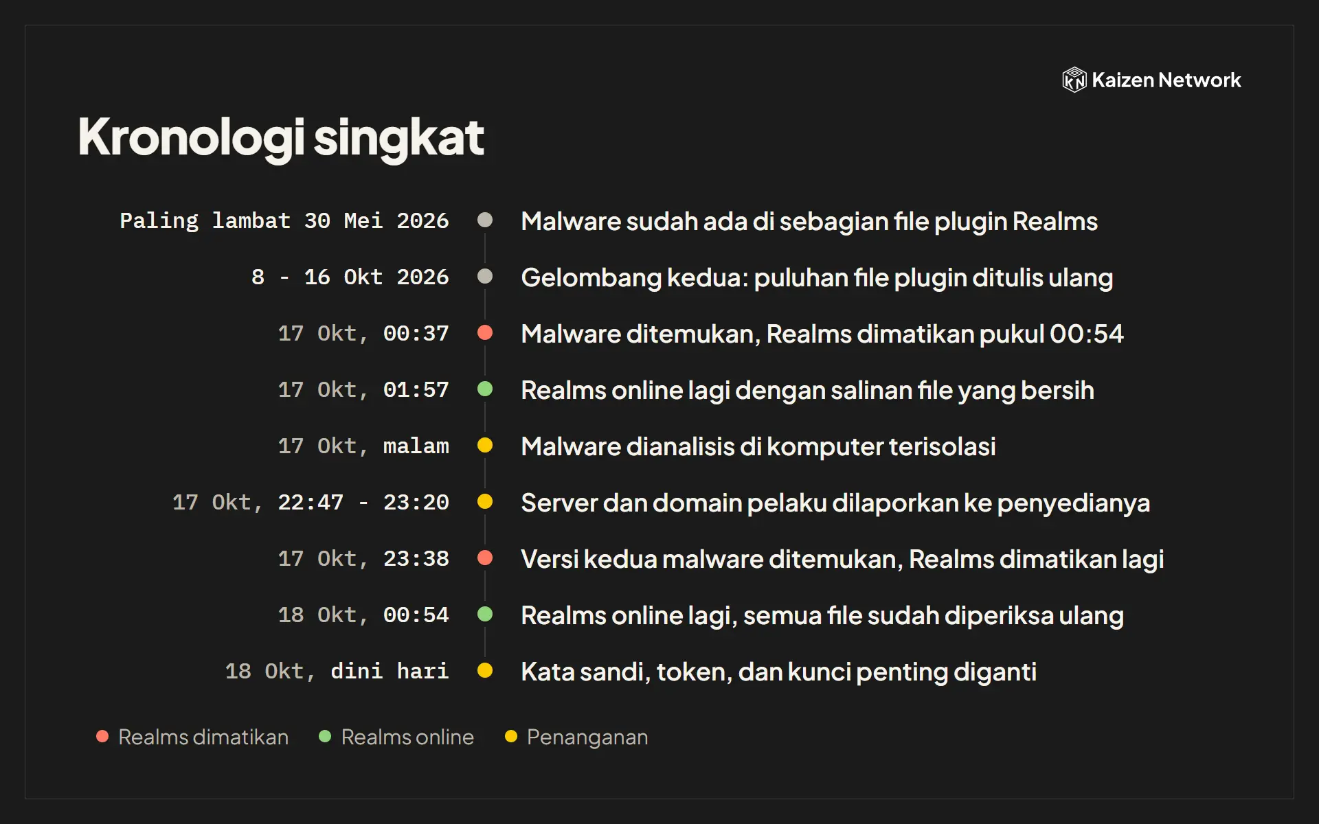Click 'Kata sandi, token, dan kunci penting diganti'

(779, 672)
